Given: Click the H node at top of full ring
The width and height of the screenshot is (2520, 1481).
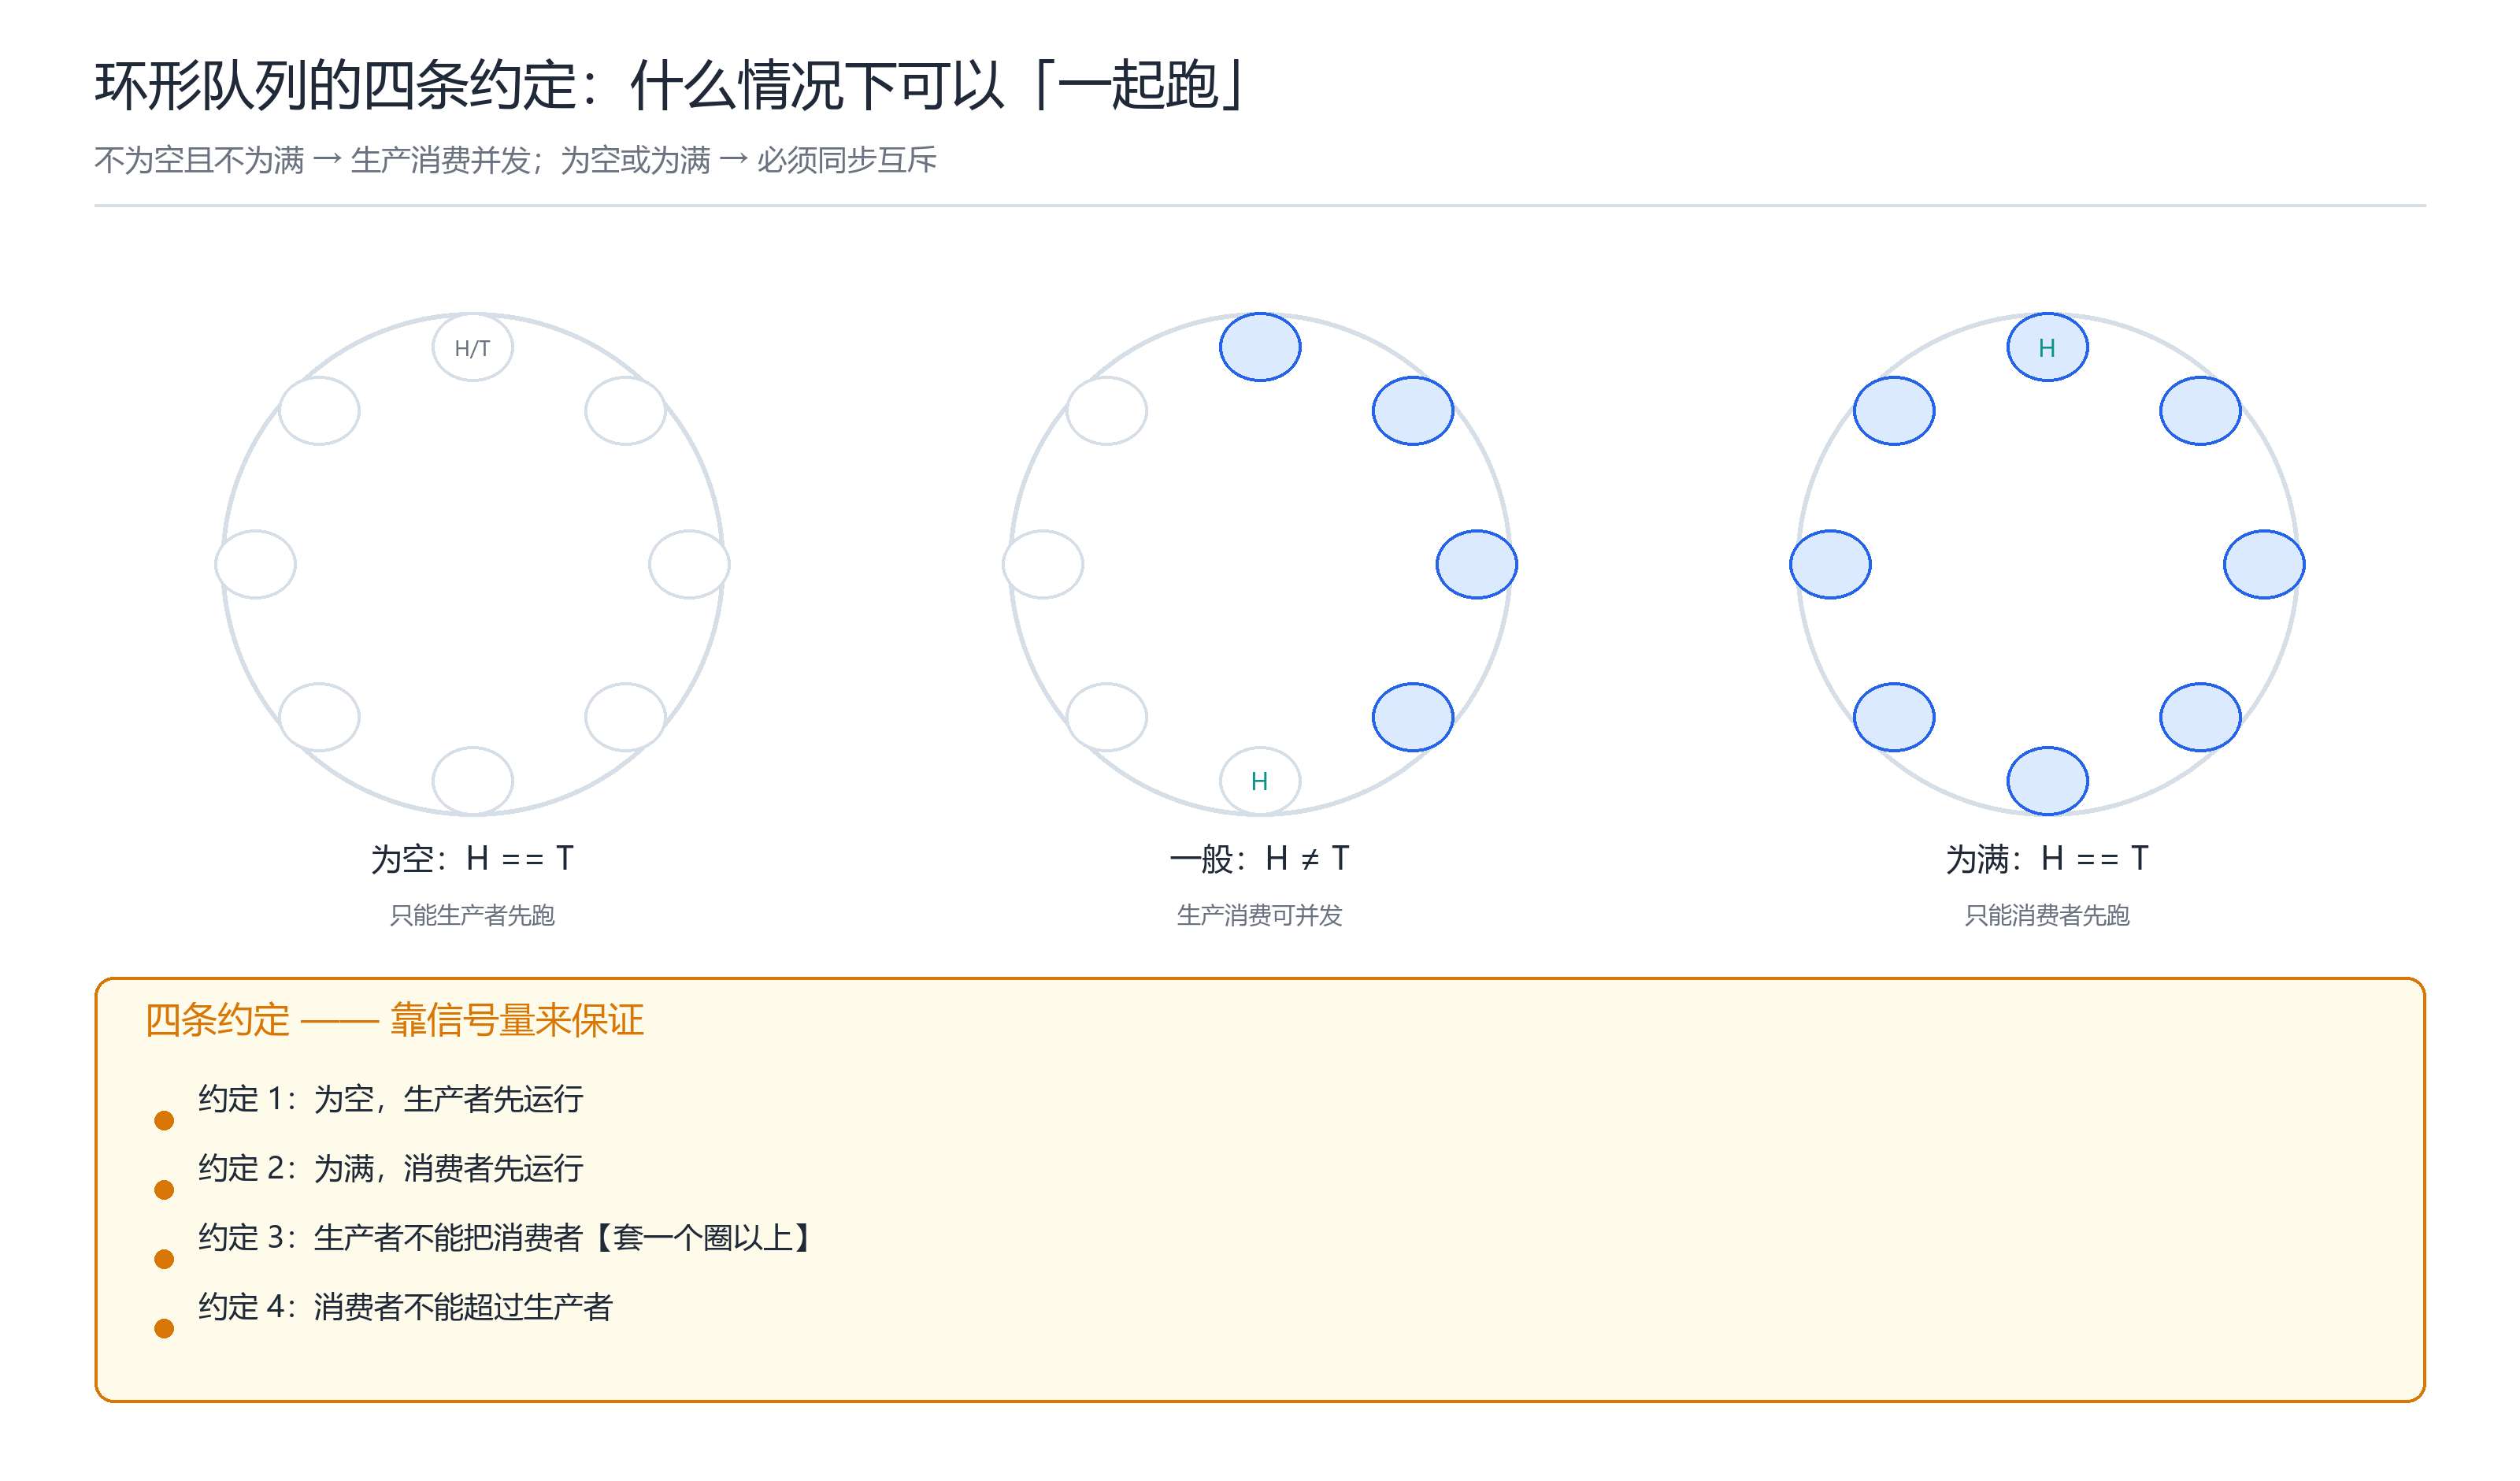Looking at the screenshot, I should click(2047, 347).
